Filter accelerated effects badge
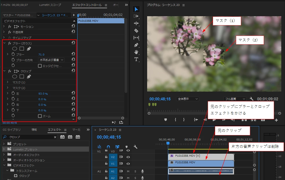The height and width of the screenshot is (180, 285). pyautogui.click(x=62, y=137)
